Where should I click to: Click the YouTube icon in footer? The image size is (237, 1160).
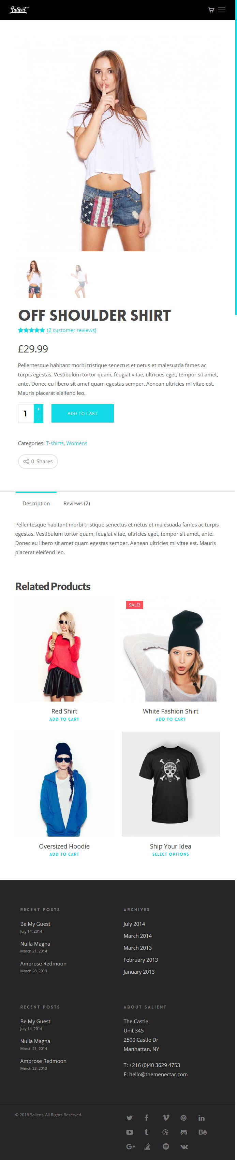pos(129,1132)
